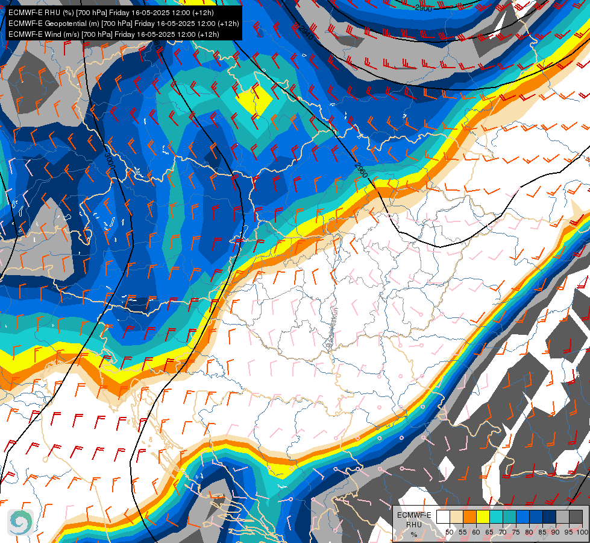The height and width of the screenshot is (543, 590).
Task: Select the navy 85-90 legend swatch
Action: [550, 516]
